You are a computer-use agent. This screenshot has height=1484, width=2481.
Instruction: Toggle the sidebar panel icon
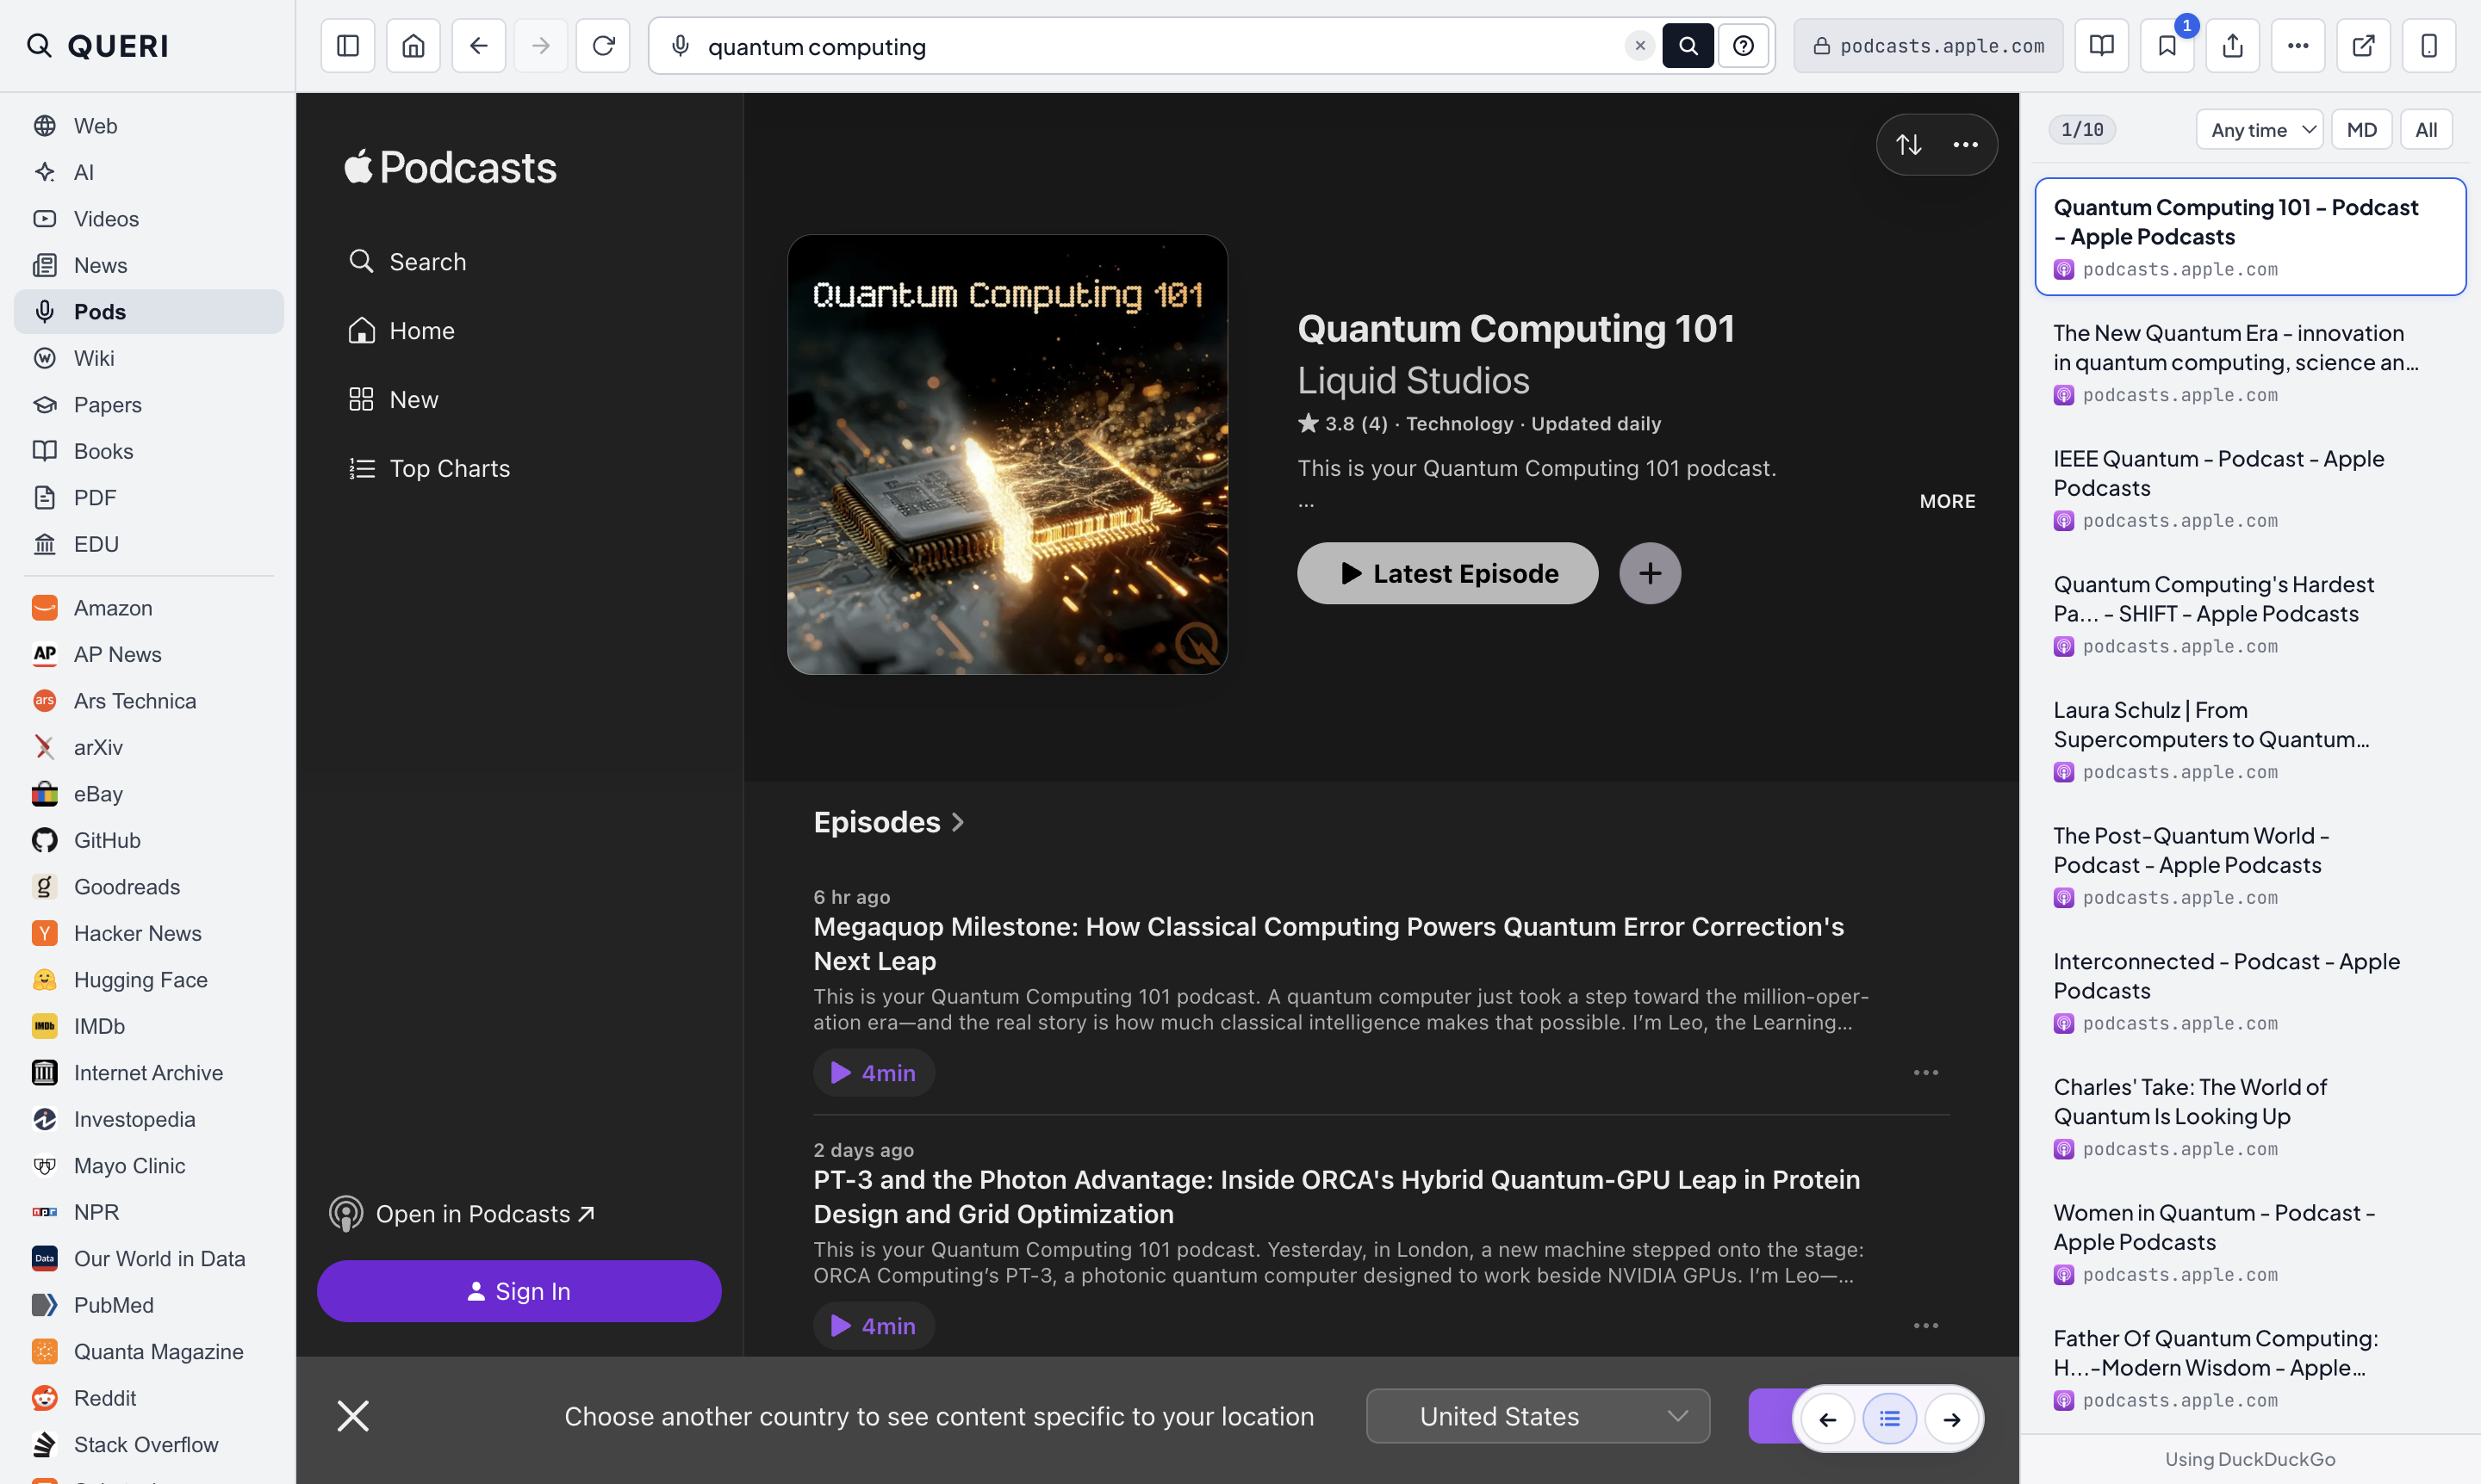point(347,46)
